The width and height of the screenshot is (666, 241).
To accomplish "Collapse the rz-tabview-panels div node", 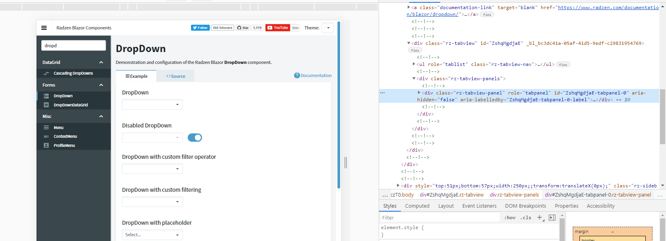I will (x=414, y=79).
